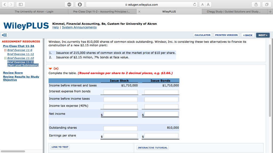273x153 pixels.
Task: Open Interactive Tutorial
Action: (152, 148)
